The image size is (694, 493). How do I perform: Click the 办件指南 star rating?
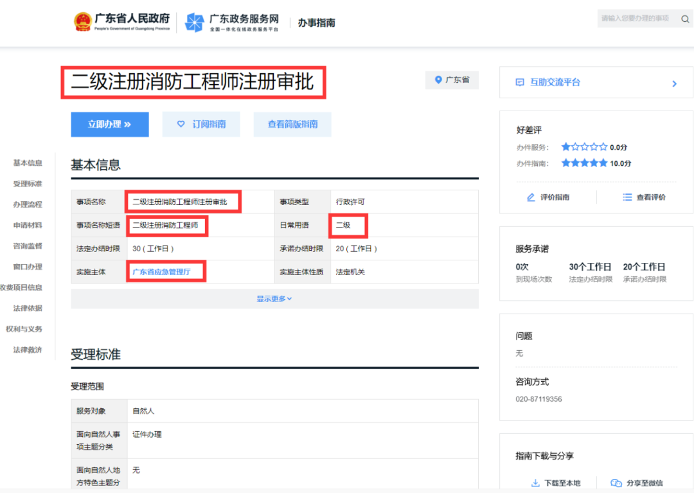click(583, 163)
